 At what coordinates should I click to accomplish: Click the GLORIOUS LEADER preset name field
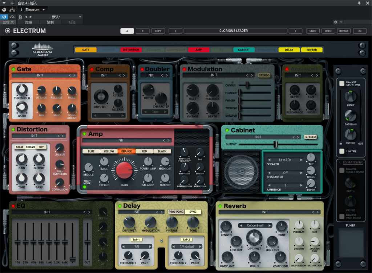[235, 31]
